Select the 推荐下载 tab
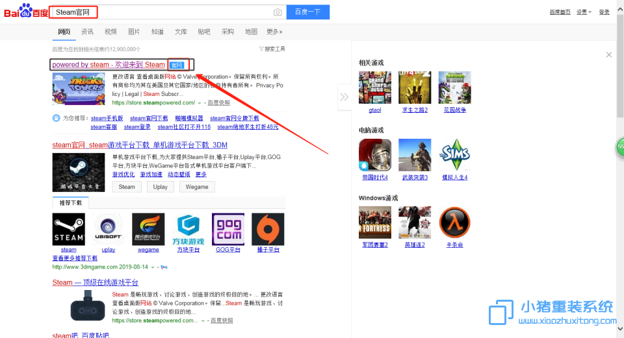This screenshot has width=624, height=338. tap(70, 202)
